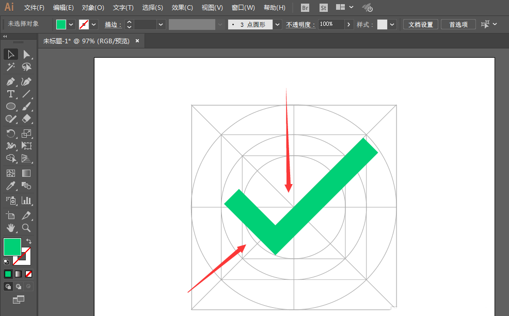Choose the Gradient tool
This screenshot has width=509, height=316.
click(27, 173)
